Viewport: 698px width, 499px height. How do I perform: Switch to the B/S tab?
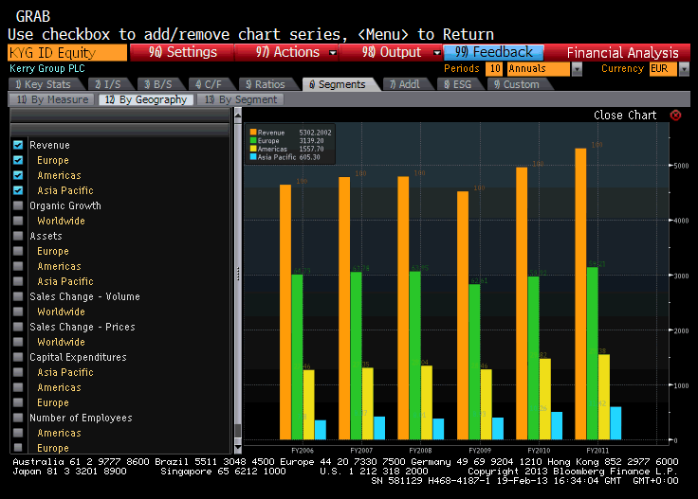[x=159, y=84]
